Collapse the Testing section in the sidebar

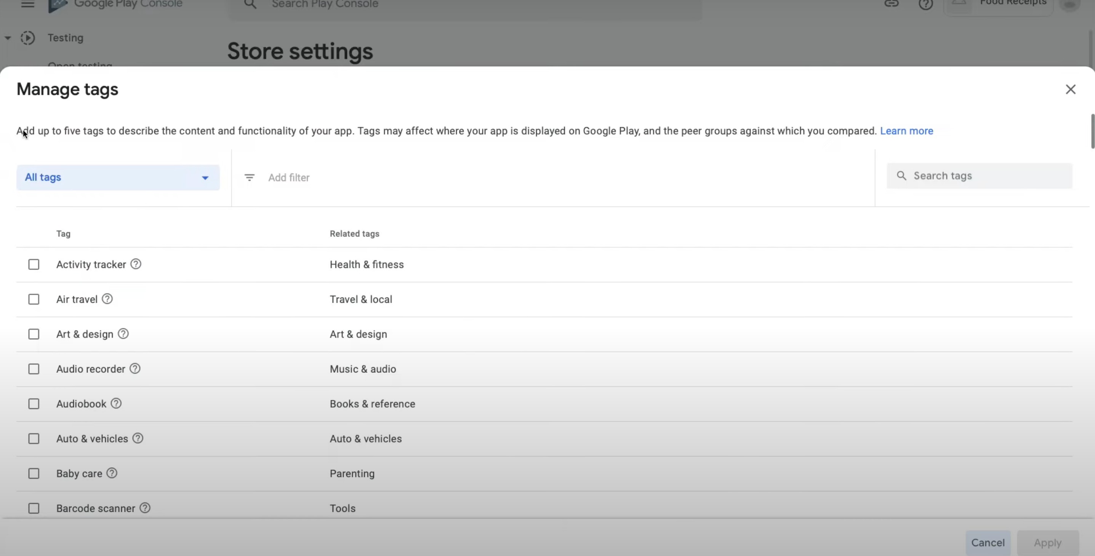pos(7,37)
